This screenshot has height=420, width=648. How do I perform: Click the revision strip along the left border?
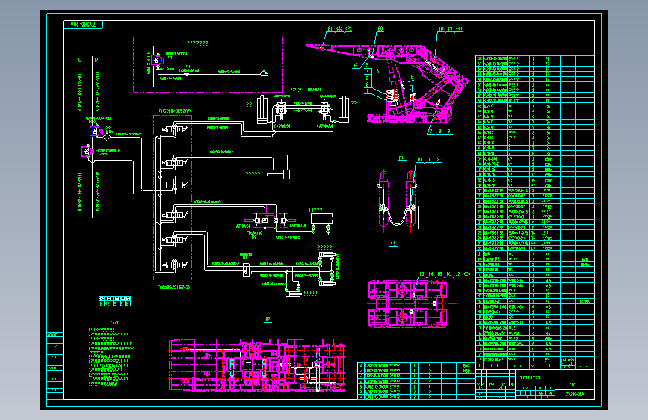pyautogui.click(x=55, y=365)
